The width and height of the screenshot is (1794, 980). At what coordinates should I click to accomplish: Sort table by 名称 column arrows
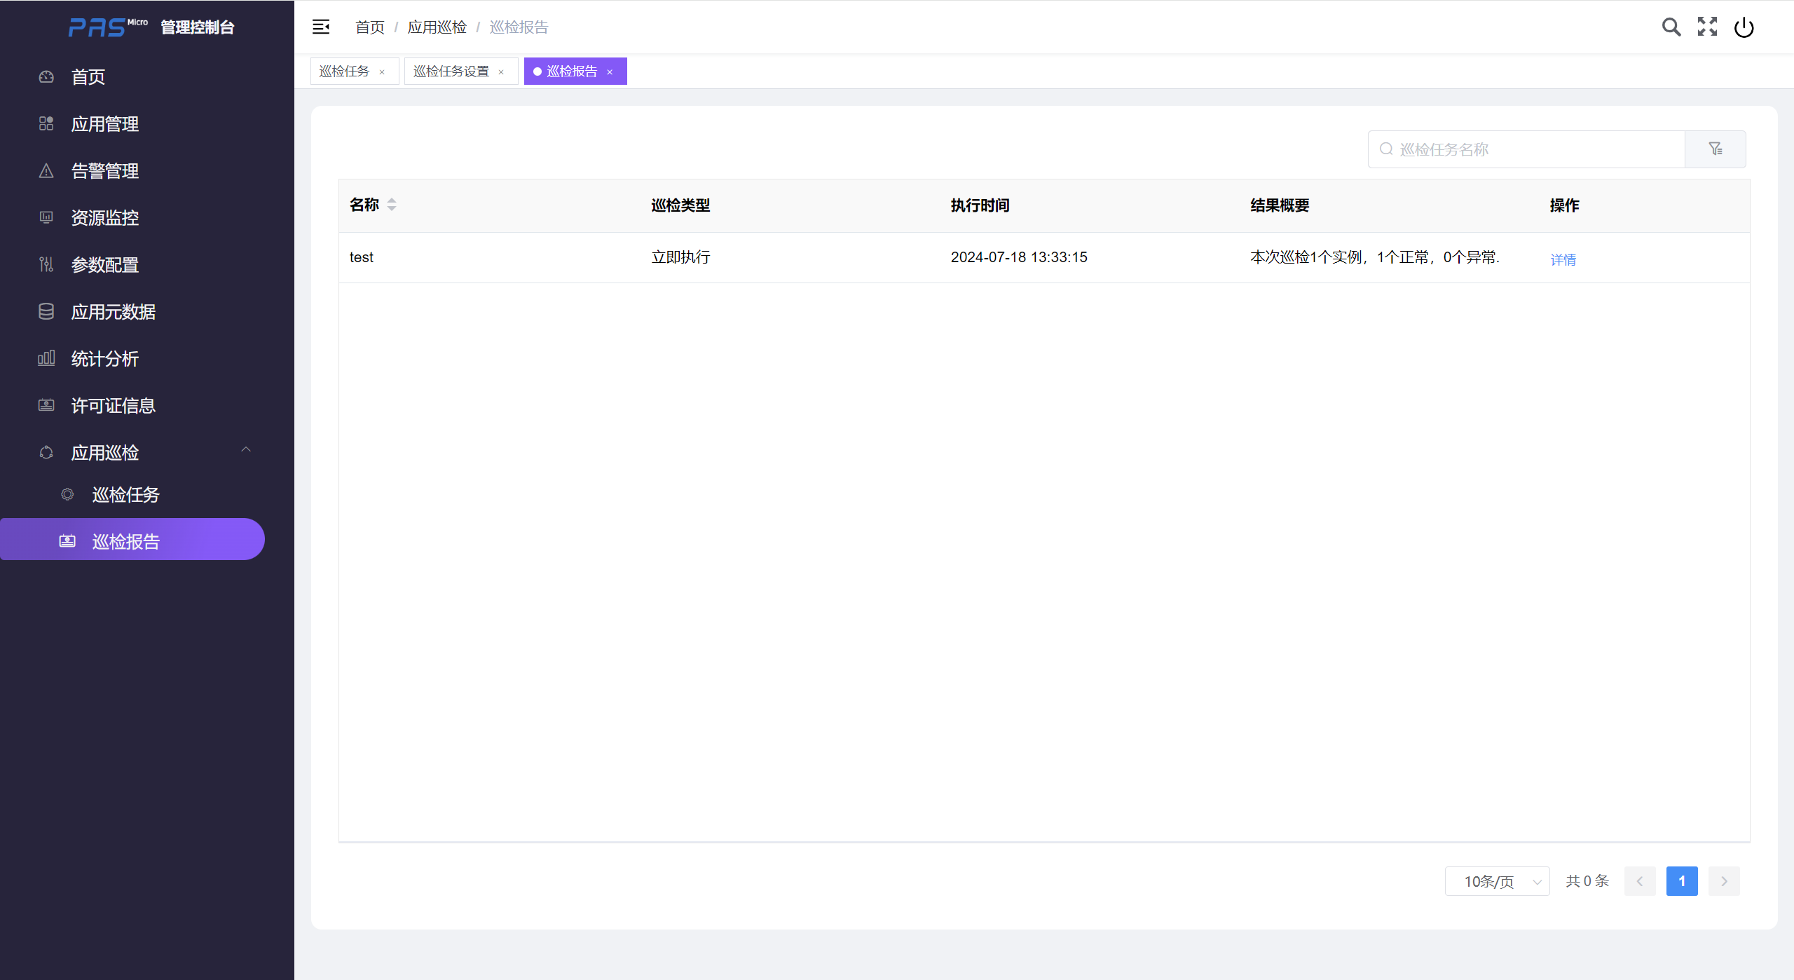coord(392,205)
